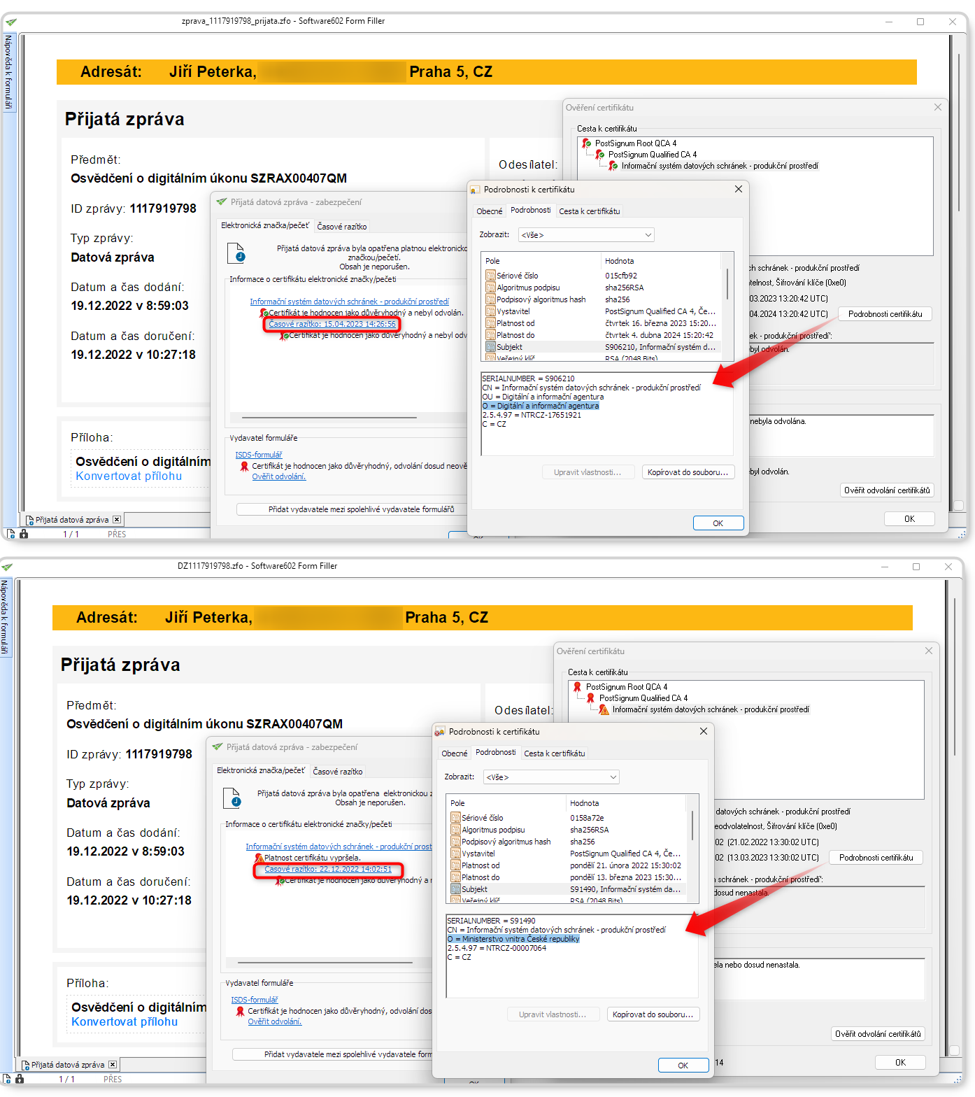Click Kopírovat do souboru in DZ1117919798 window
Image resolution: width=975 pixels, height=1097 pixels.
pos(653,1014)
